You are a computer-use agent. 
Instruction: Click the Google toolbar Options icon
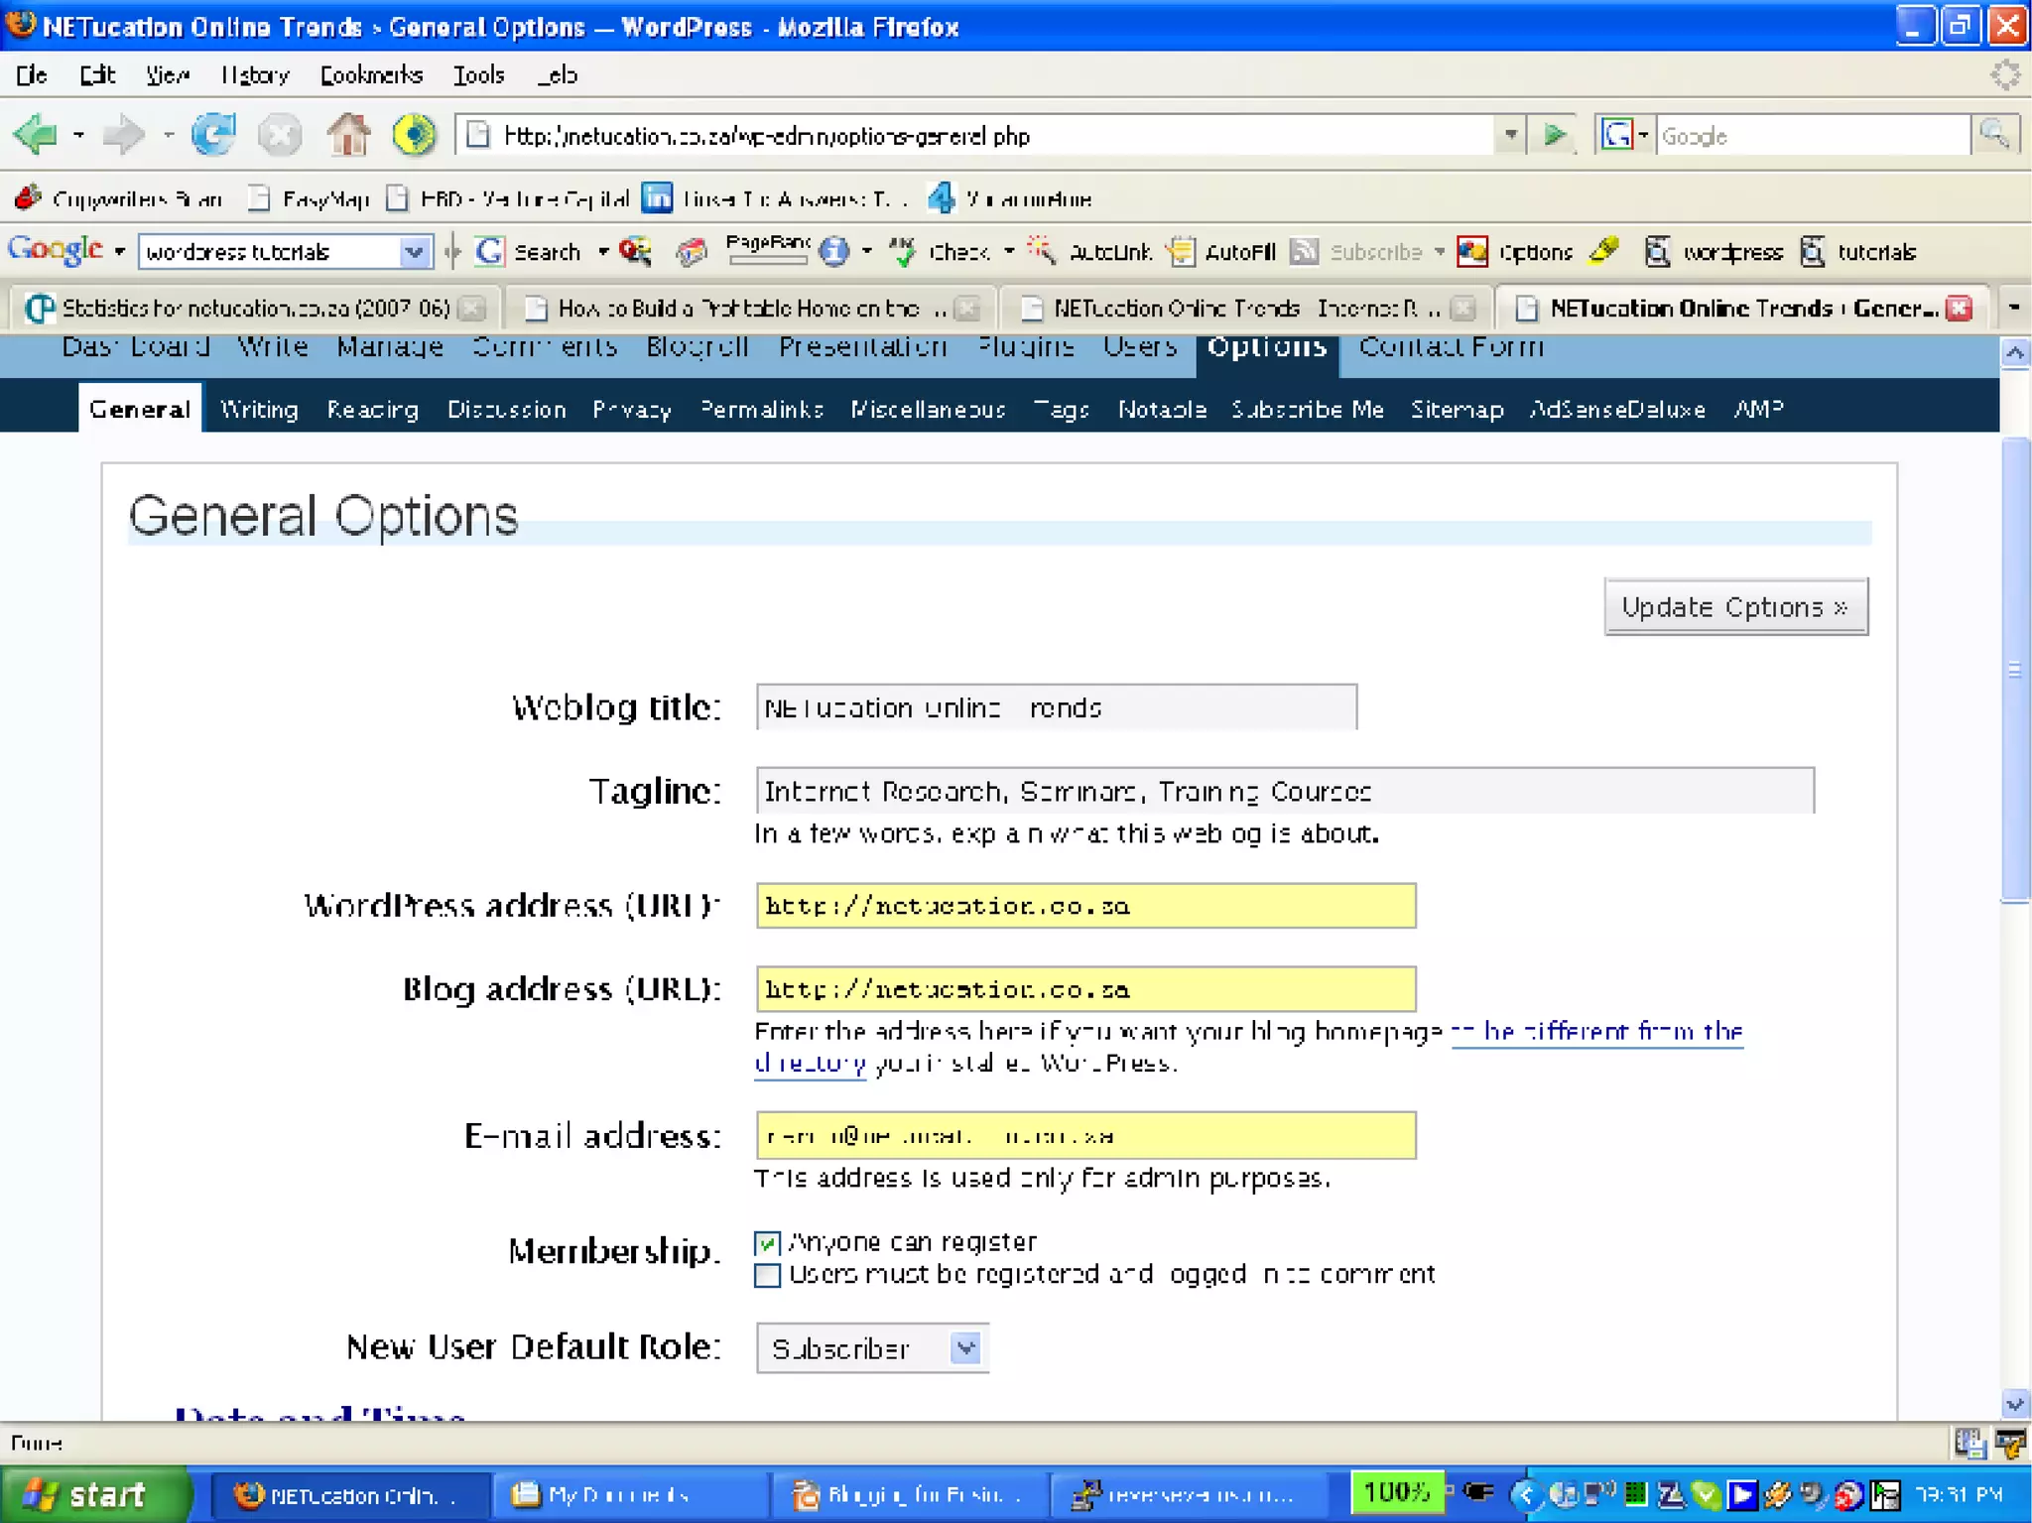(1471, 252)
